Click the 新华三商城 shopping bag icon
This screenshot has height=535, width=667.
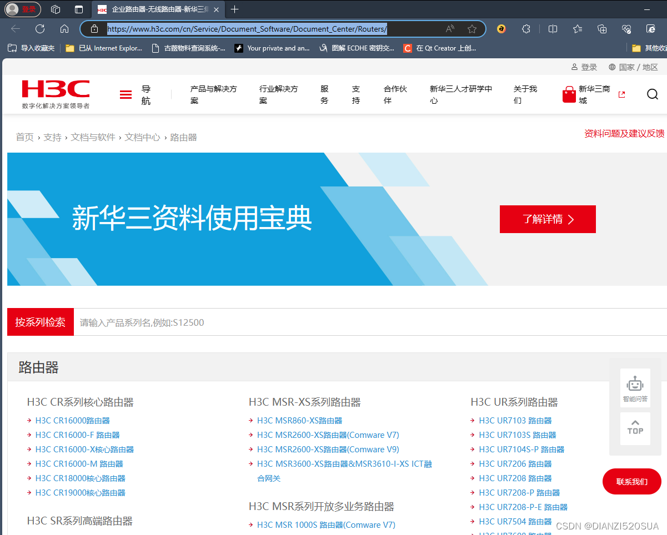point(569,94)
